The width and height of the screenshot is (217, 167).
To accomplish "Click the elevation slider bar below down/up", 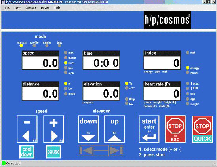I will coord(101,150).
